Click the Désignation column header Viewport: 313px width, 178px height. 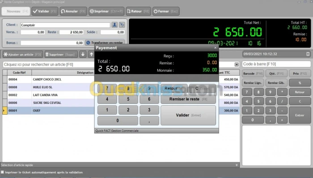(x=63, y=73)
